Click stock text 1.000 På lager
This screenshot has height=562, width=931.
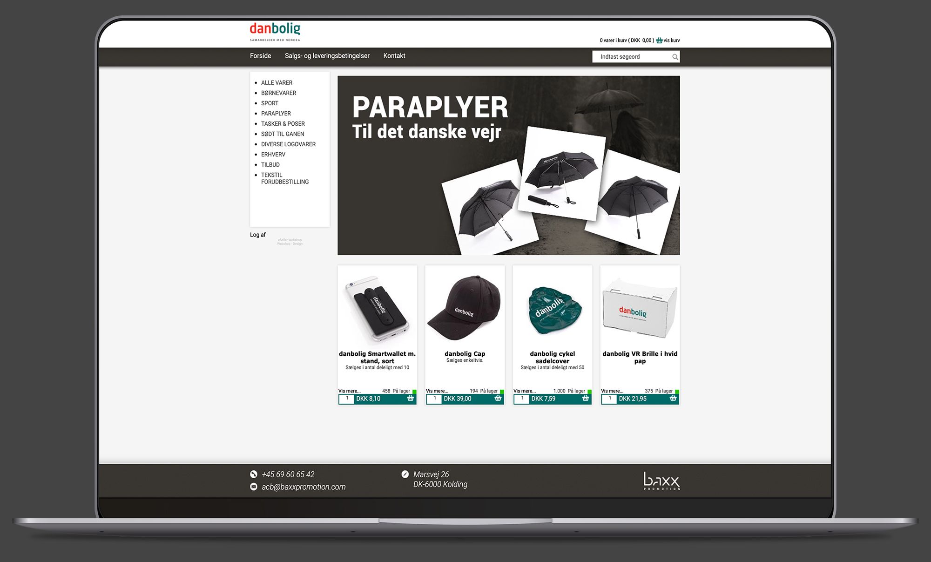(x=569, y=391)
